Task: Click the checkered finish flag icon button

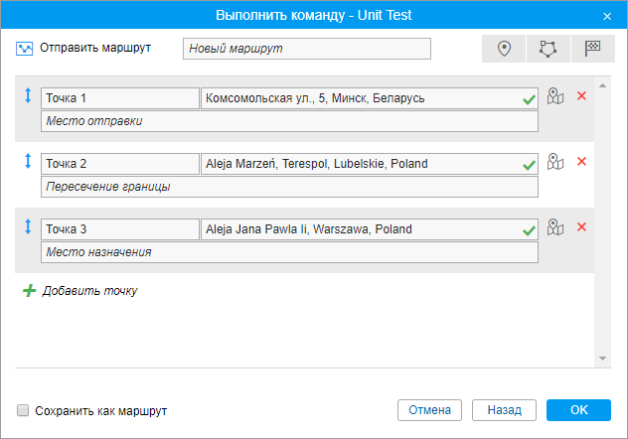Action: click(x=592, y=49)
